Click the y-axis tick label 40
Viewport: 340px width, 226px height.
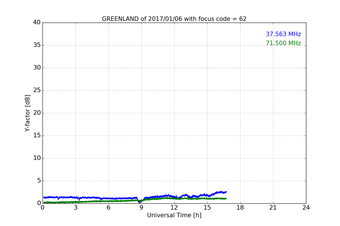(x=37, y=22)
